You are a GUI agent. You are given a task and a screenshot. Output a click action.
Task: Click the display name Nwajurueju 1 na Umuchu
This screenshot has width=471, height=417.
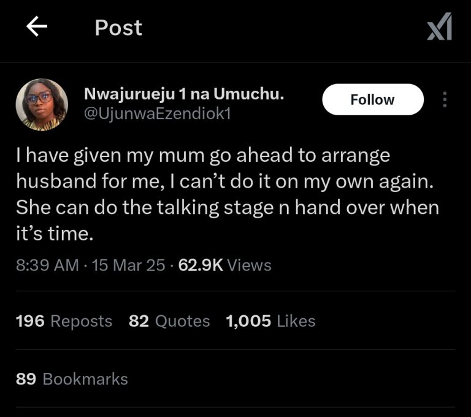[x=183, y=95]
